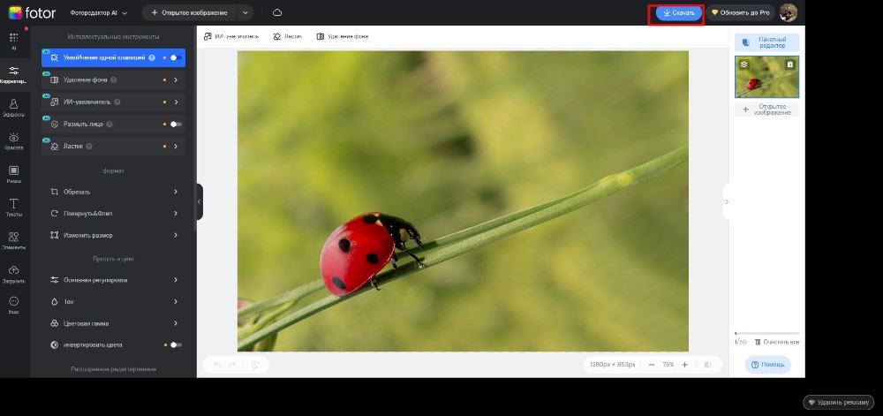Viewport: 883px width, 416px height.
Task: Click the cloud save icon in header
Action: tap(277, 12)
